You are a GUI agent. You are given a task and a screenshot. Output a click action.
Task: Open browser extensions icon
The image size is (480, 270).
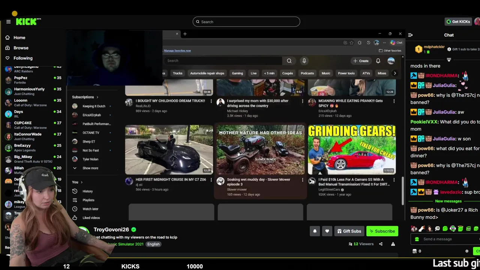click(x=360, y=43)
